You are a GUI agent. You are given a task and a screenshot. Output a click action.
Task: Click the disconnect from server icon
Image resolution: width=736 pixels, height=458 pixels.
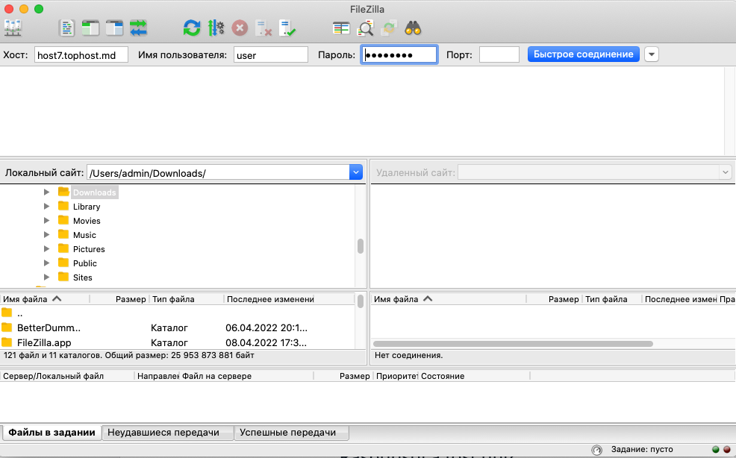coord(263,28)
